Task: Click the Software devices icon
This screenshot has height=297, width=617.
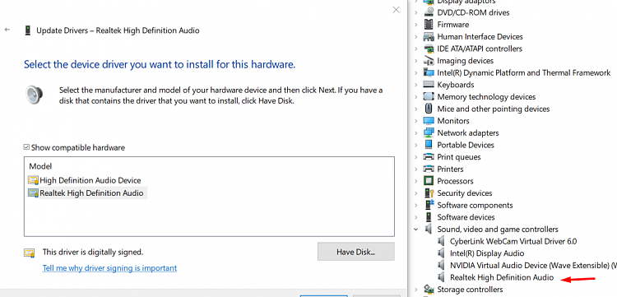Action: pos(429,217)
